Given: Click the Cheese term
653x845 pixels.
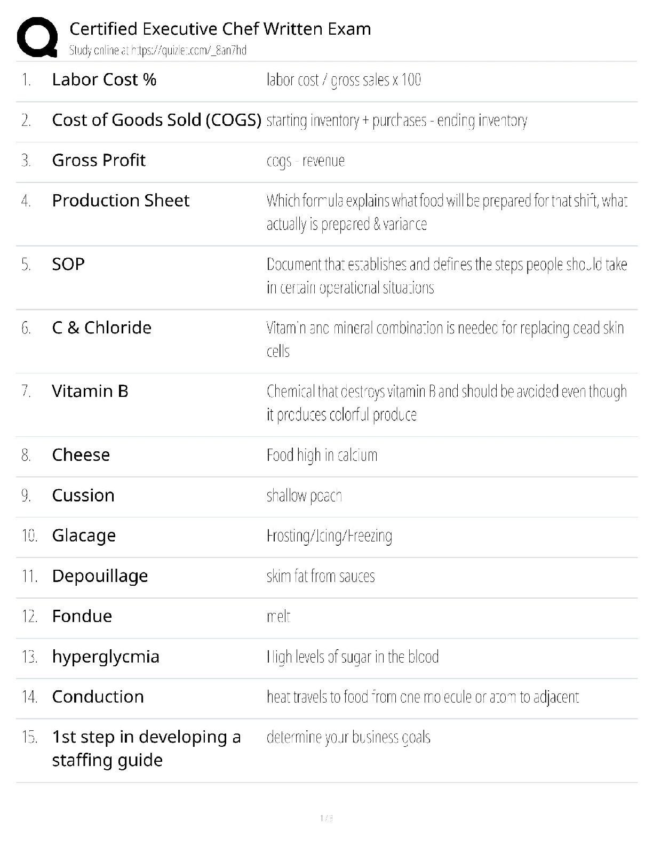Looking at the screenshot, I should 81,455.
